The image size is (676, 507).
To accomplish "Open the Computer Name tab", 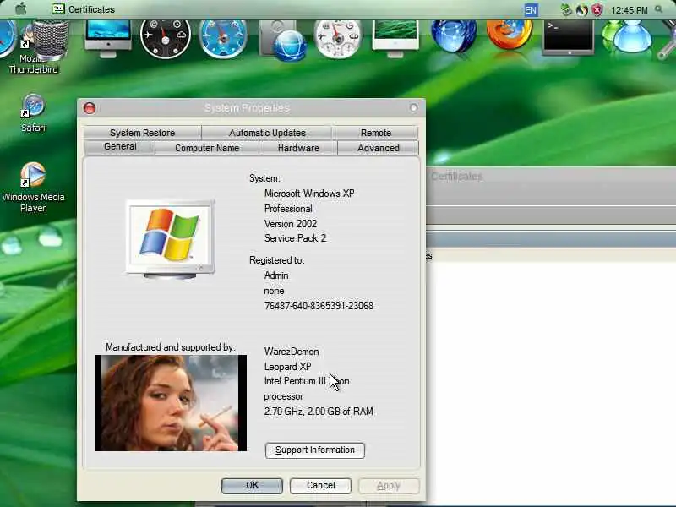I will coord(207,148).
